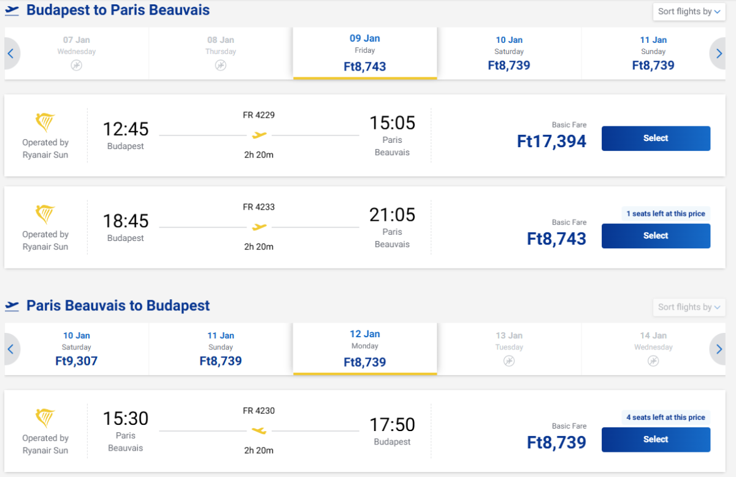Image resolution: width=736 pixels, height=477 pixels.
Task: Click the 1 seats left price badge
Action: [665, 214]
